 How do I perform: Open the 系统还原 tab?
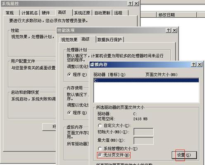click(82, 13)
